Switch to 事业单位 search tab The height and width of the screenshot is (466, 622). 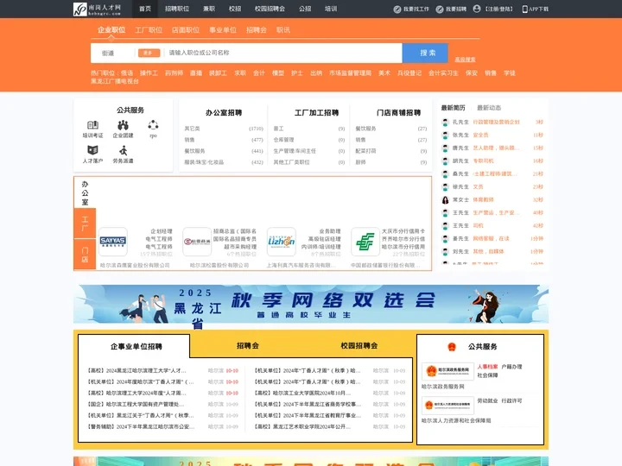(x=223, y=29)
